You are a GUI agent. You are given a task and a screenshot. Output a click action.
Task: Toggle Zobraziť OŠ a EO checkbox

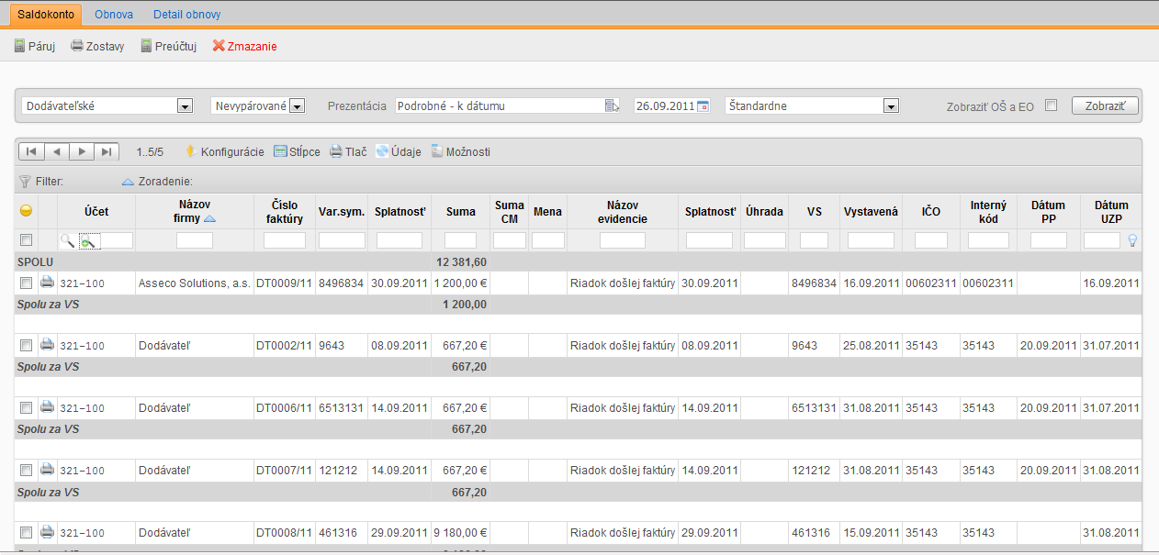[x=1052, y=105]
